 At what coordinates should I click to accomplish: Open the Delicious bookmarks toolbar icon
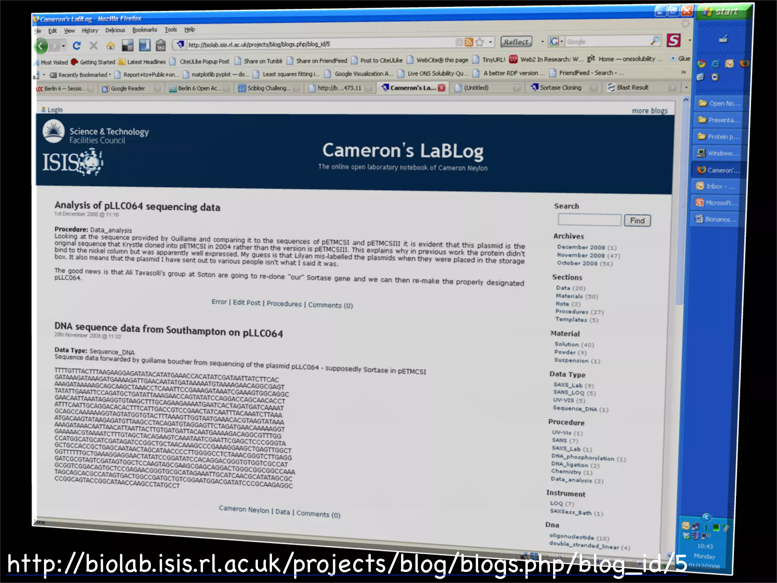[x=127, y=45]
